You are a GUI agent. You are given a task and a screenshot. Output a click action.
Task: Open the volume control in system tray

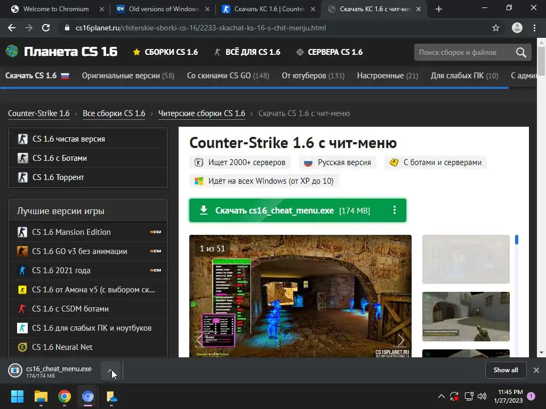coord(482,396)
